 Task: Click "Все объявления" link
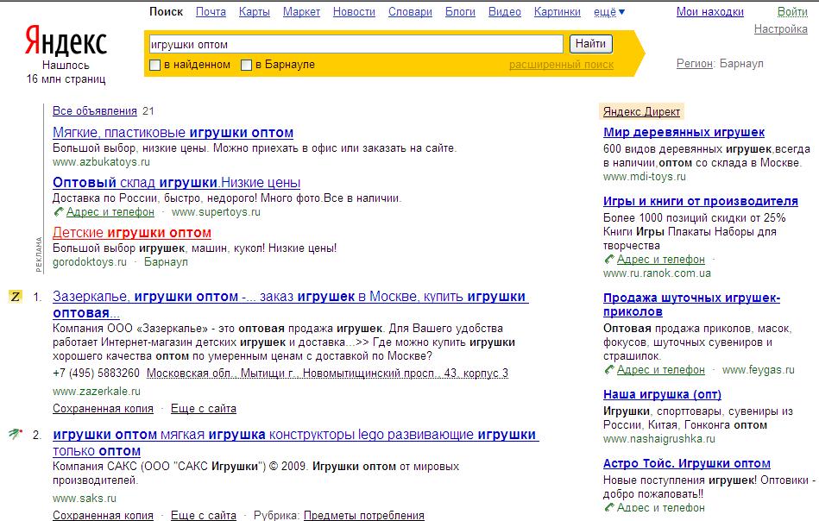95,111
